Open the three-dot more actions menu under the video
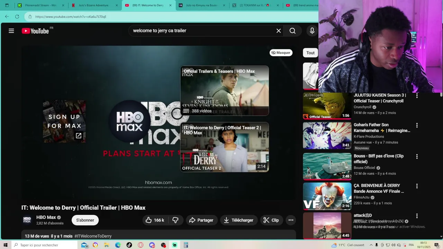 click(291, 220)
